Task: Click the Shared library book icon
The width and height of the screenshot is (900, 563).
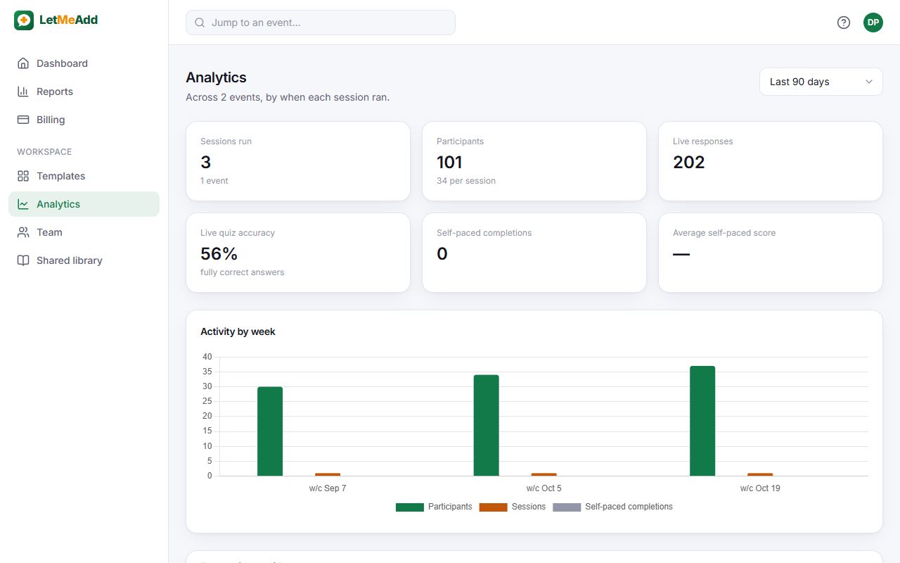Action: coord(23,260)
